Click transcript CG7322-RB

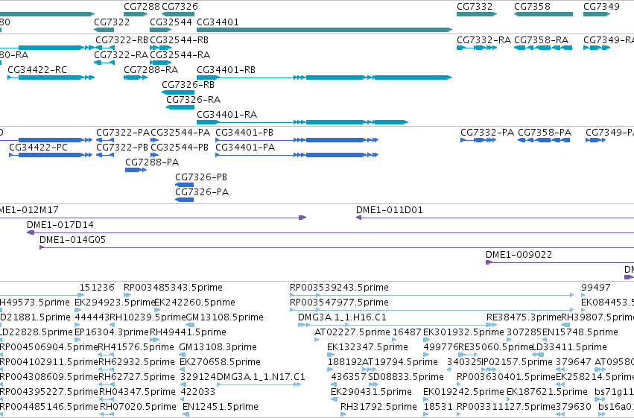(x=105, y=48)
